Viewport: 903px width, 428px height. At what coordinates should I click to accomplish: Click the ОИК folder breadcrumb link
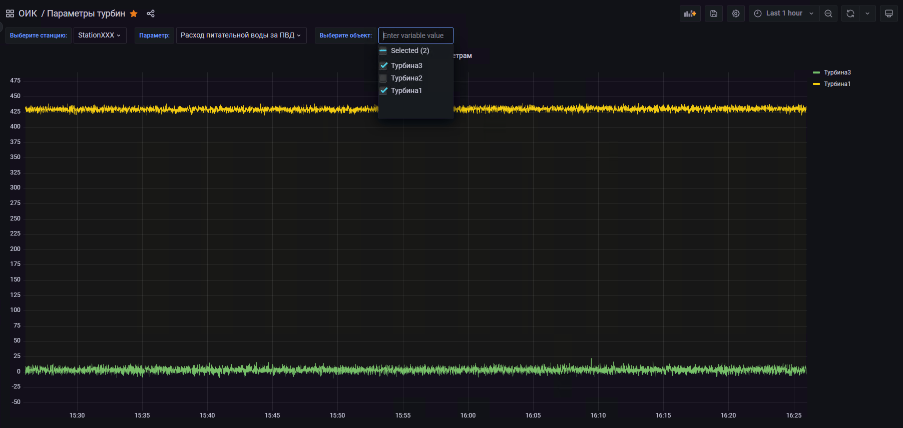28,13
